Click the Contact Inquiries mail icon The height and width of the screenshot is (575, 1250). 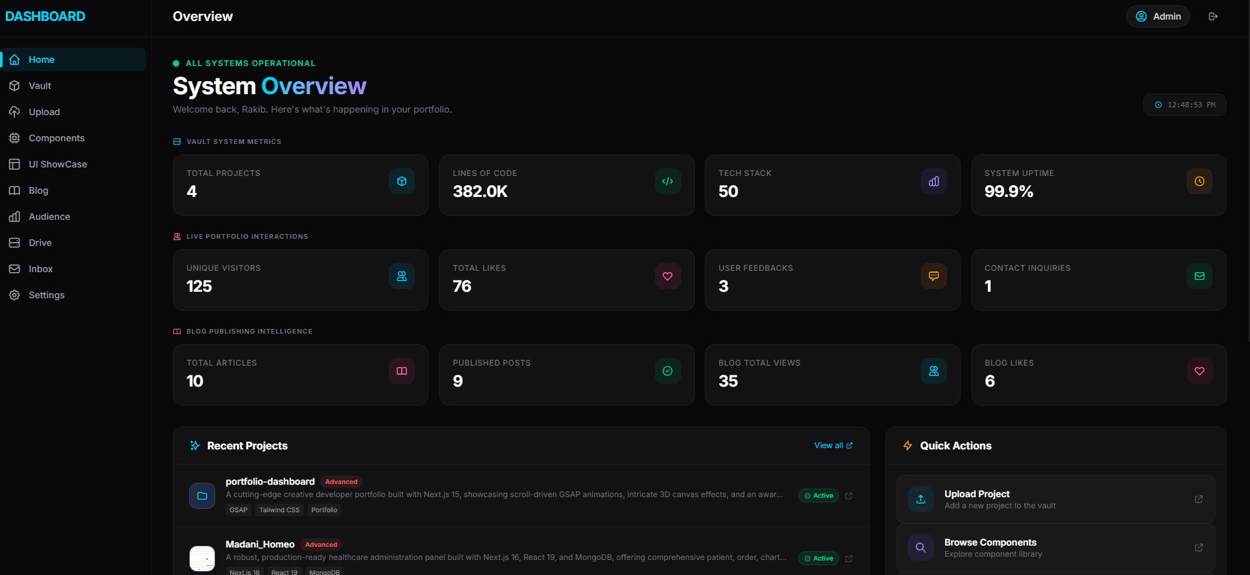tap(1200, 276)
